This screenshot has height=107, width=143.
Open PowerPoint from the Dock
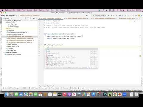(120, 95)
